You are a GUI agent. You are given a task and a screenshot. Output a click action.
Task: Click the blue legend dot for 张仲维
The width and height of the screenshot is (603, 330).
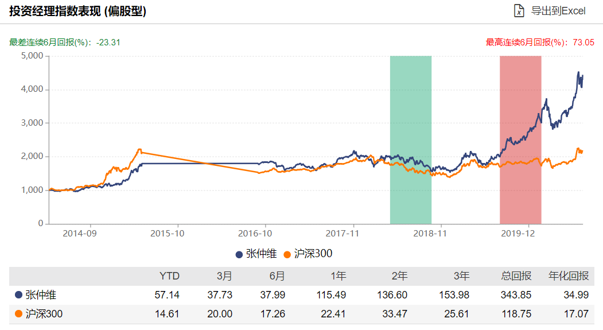239,254
